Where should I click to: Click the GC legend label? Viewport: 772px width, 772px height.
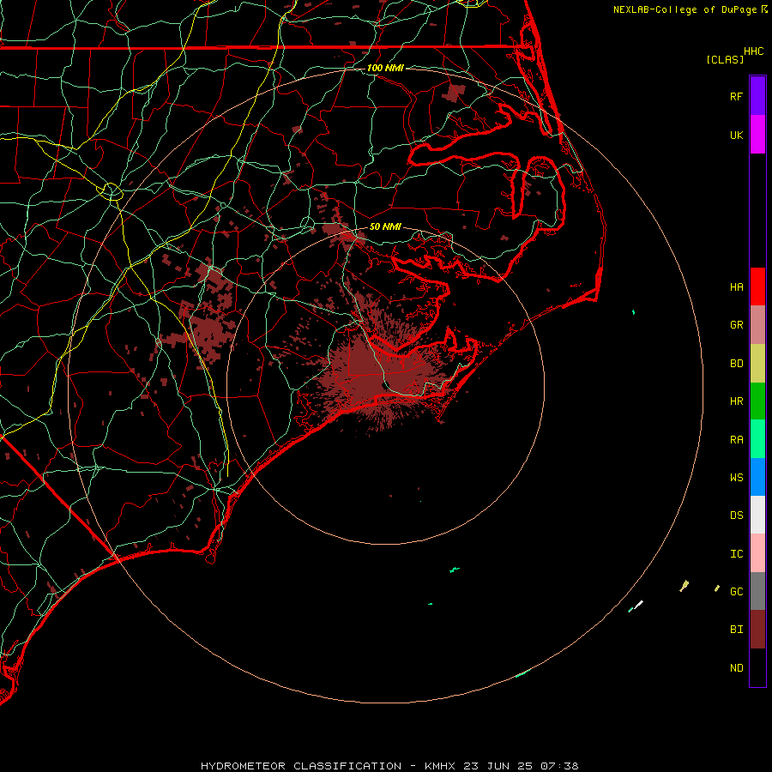[x=737, y=592]
